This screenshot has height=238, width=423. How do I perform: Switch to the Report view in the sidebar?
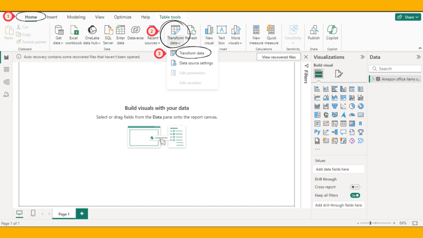click(7, 57)
